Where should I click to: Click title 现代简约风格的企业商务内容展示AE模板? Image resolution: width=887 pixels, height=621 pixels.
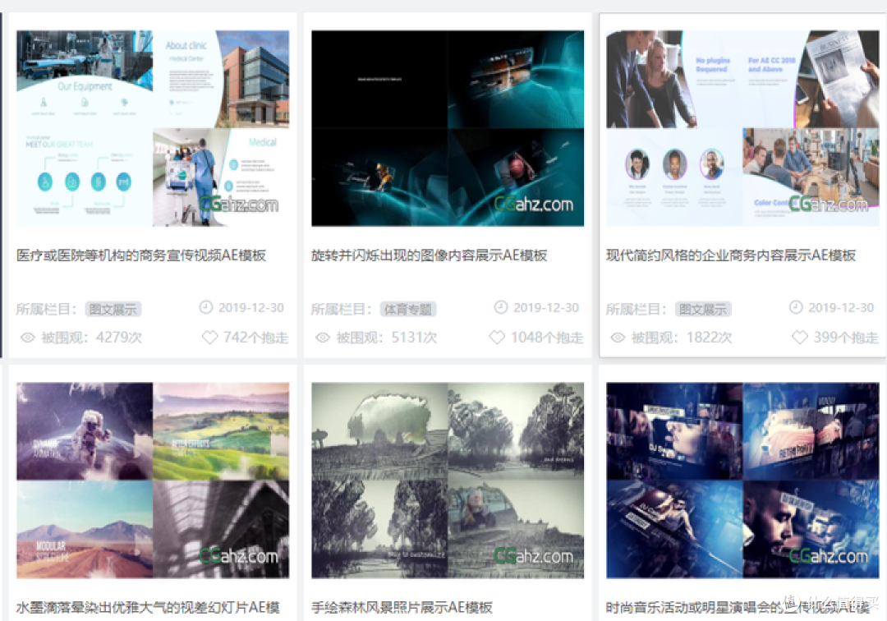point(731,255)
